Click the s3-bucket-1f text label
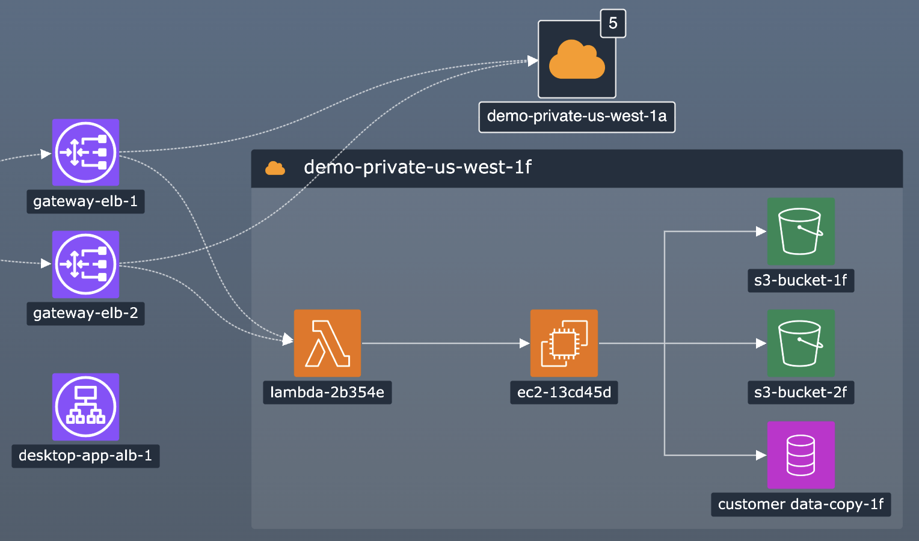 pyautogui.click(x=801, y=281)
